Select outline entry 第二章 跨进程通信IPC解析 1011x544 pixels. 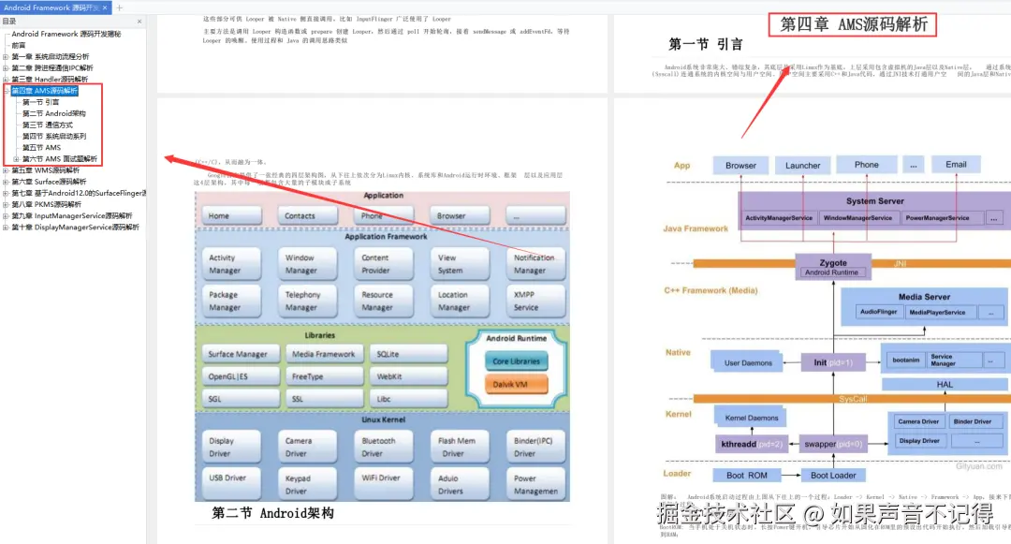(52, 67)
